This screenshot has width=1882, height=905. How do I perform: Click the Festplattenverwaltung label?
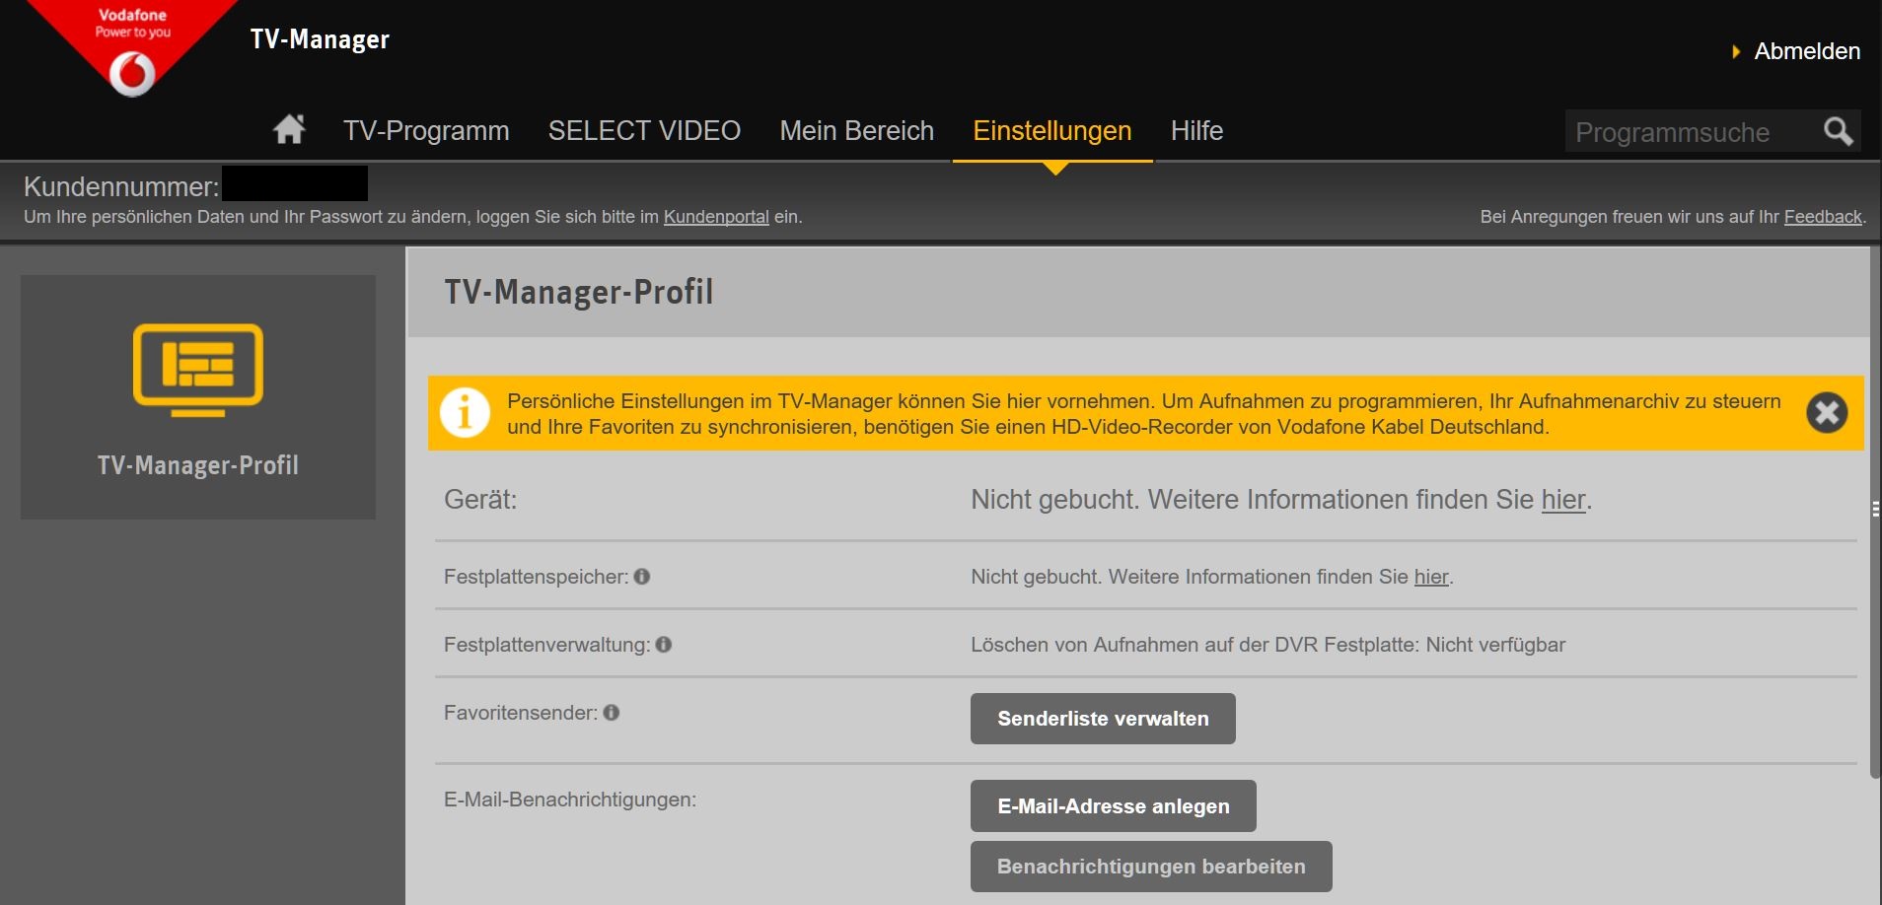546,645
